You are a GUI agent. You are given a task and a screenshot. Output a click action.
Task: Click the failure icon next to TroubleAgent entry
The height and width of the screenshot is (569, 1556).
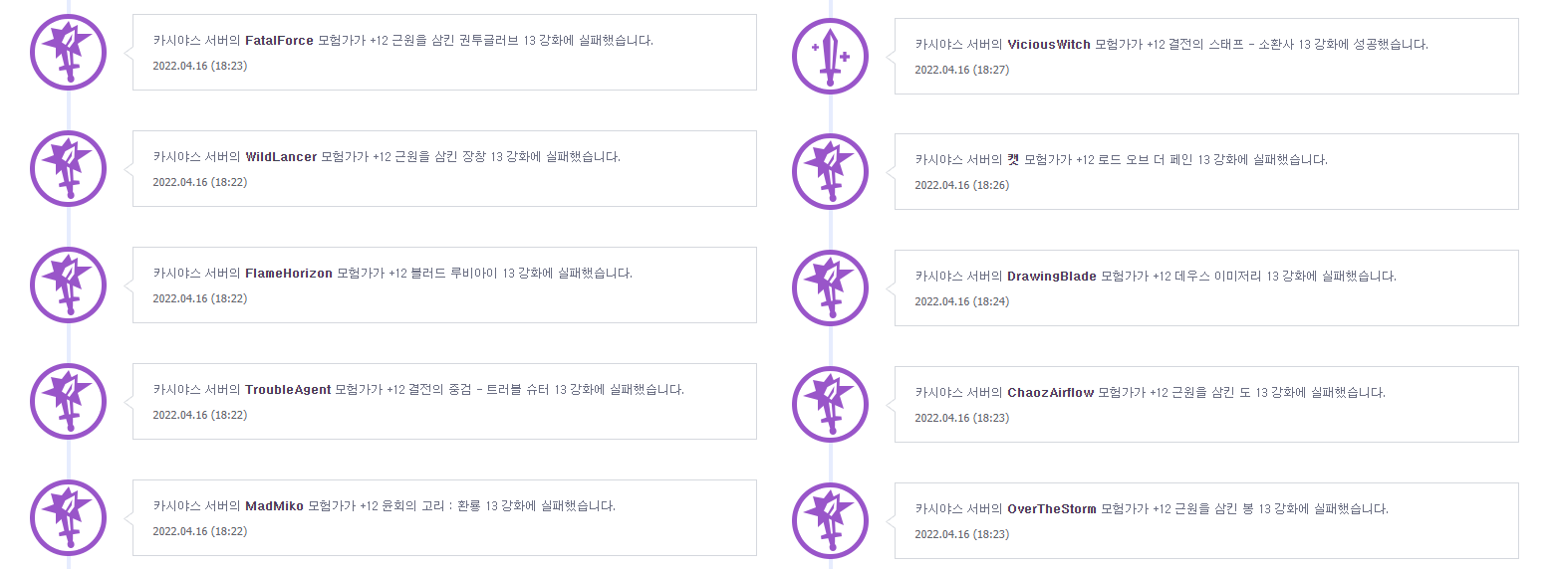68,402
